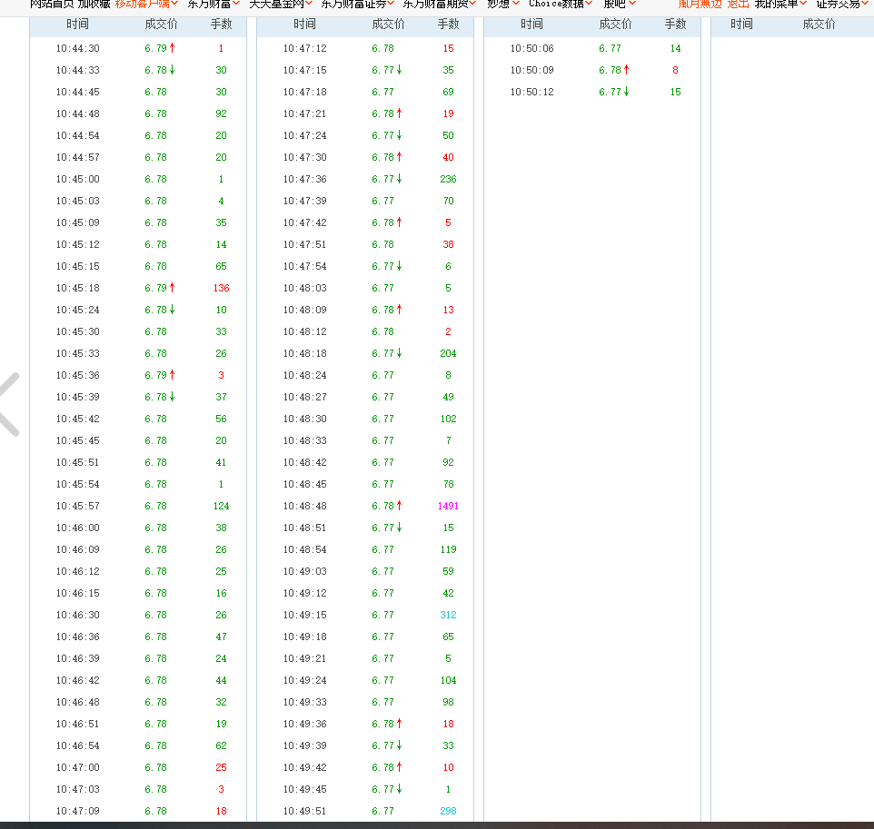The height and width of the screenshot is (829, 874).
Task: Select the 10:44:30 time cell
Action: pos(77,48)
